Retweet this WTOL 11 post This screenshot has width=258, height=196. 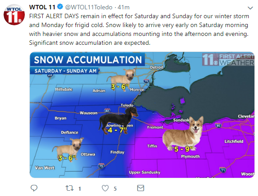[69, 188]
